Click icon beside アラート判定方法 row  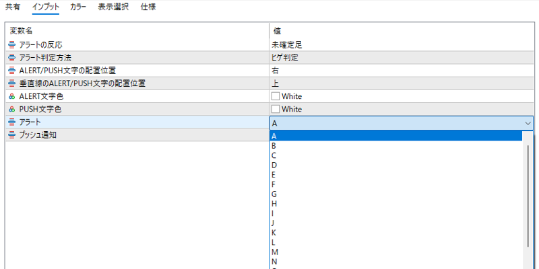(12, 58)
